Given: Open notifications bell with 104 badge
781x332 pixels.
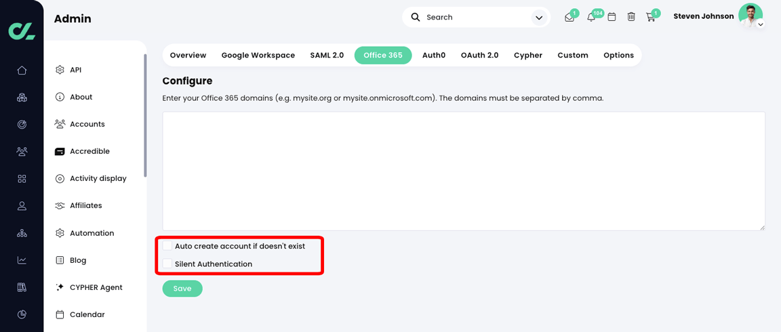Looking at the screenshot, I should [591, 17].
